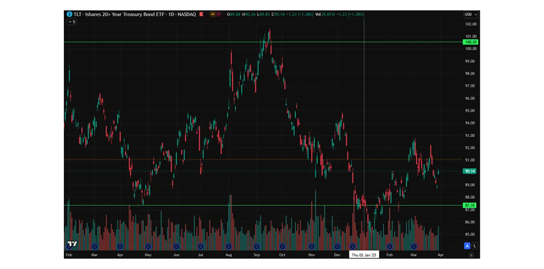Click the 99.00 price scale label
This screenshot has height=269, width=544.
471,61
